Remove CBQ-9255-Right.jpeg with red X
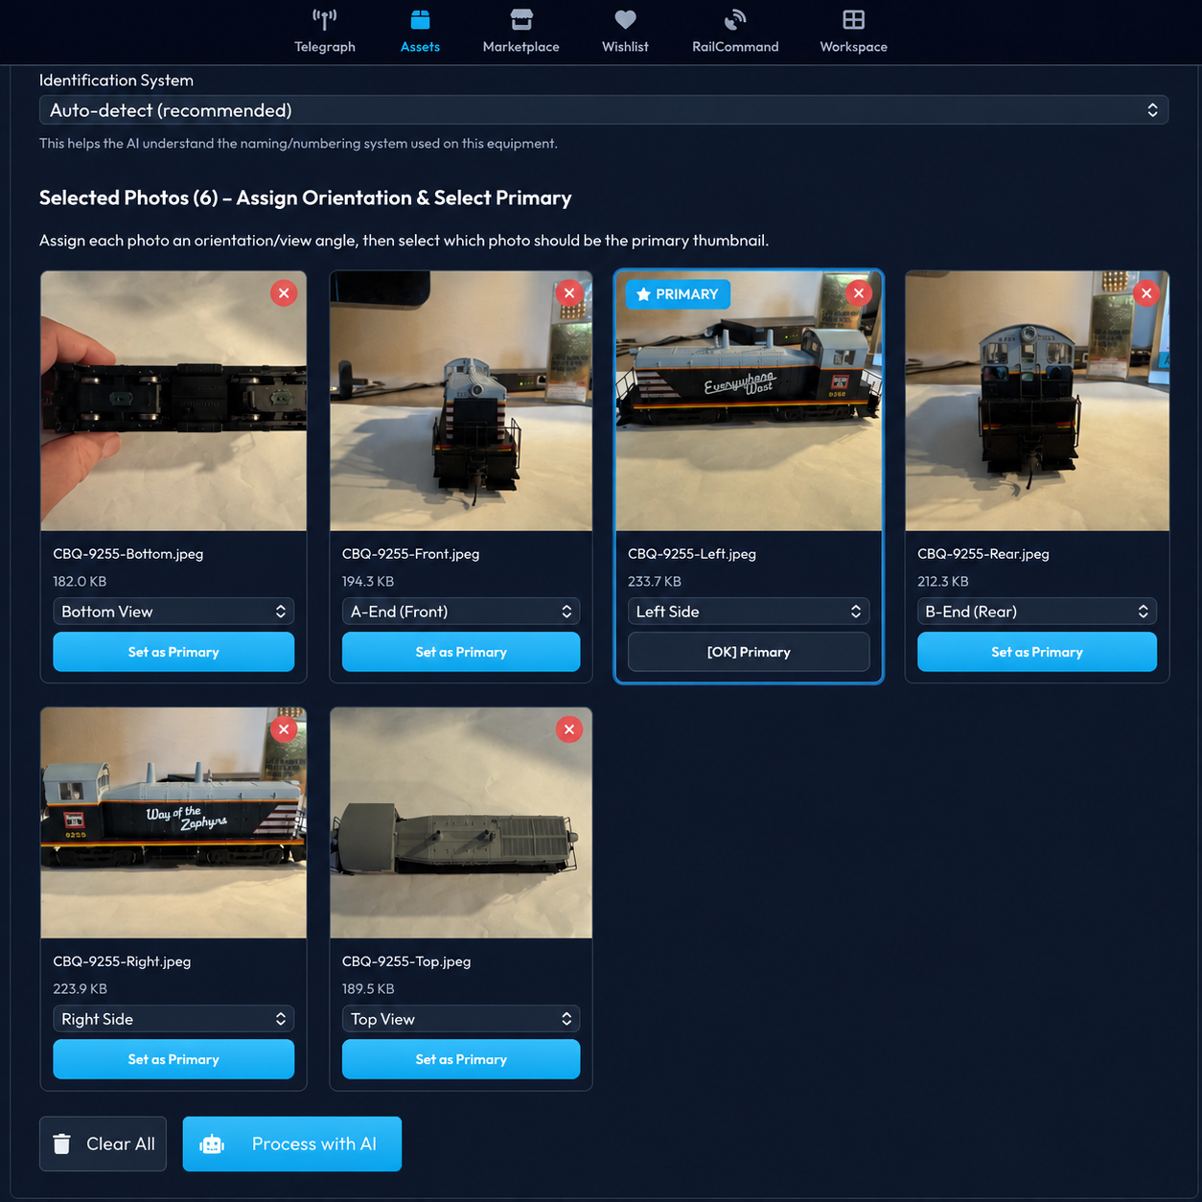 (x=284, y=729)
